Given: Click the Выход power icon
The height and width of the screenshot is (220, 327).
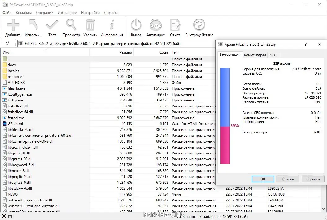Looking at the screenshot, I should [136, 25].
